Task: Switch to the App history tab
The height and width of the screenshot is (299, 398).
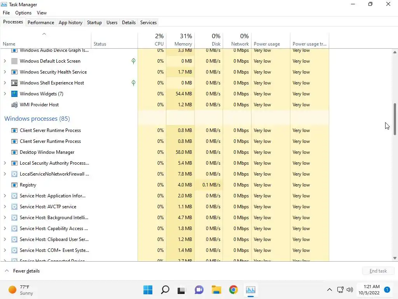Action: pos(71,22)
